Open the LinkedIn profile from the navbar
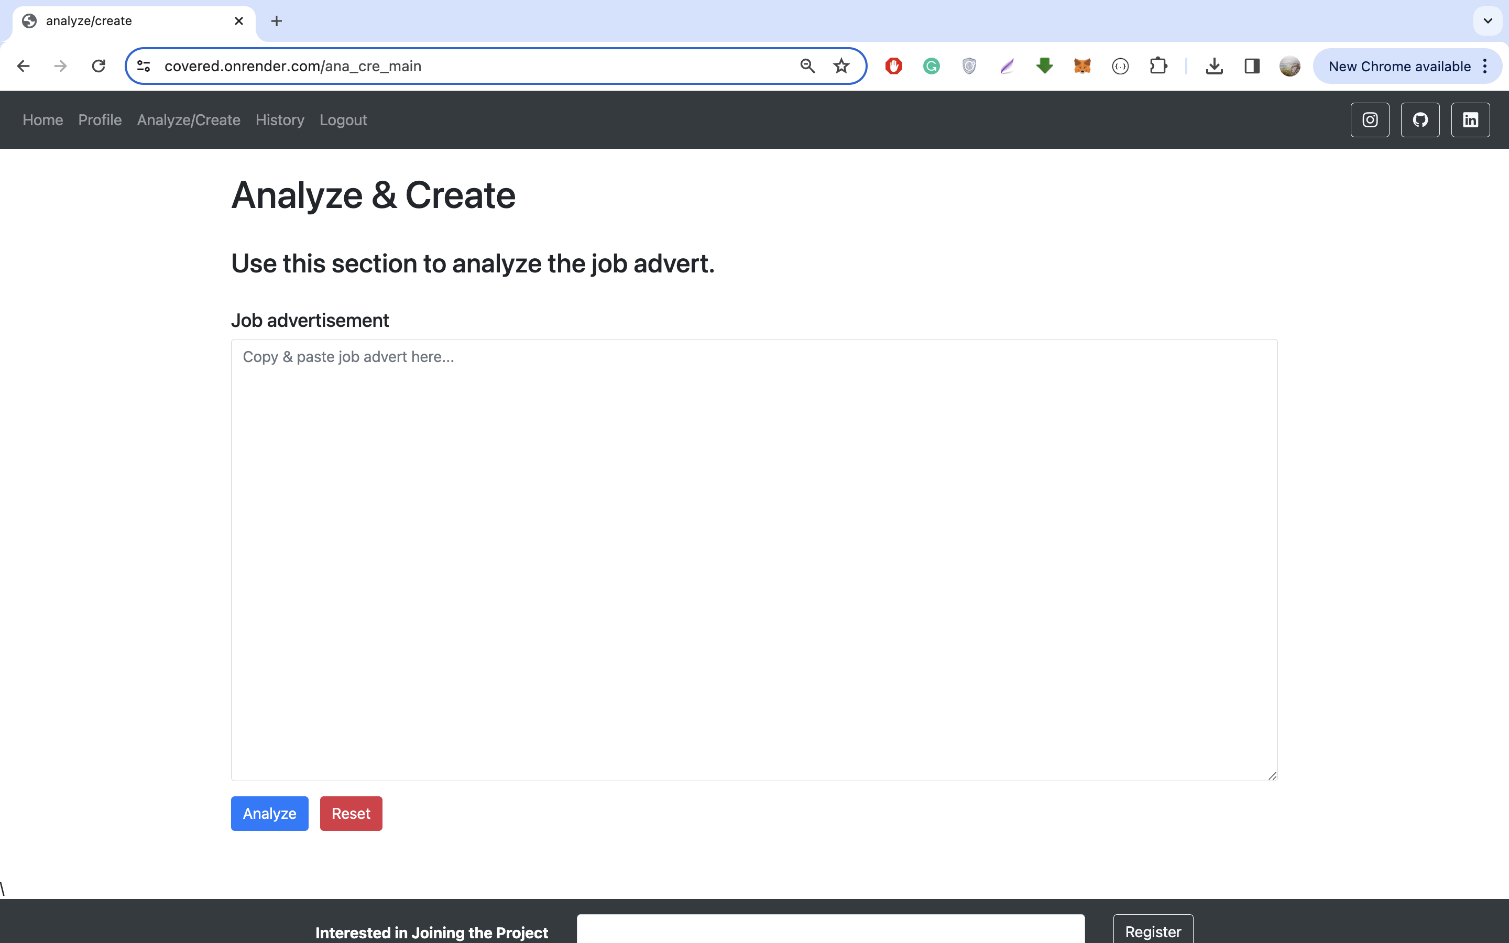Screen dimensions: 1509x943 (1470, 120)
